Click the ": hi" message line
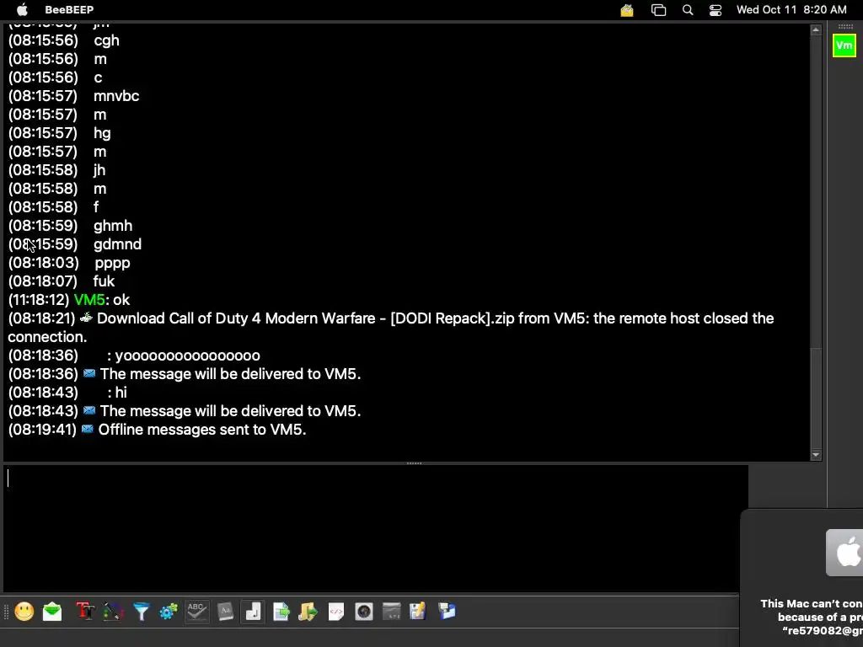Viewport: 863px width, 647px height. click(x=116, y=393)
